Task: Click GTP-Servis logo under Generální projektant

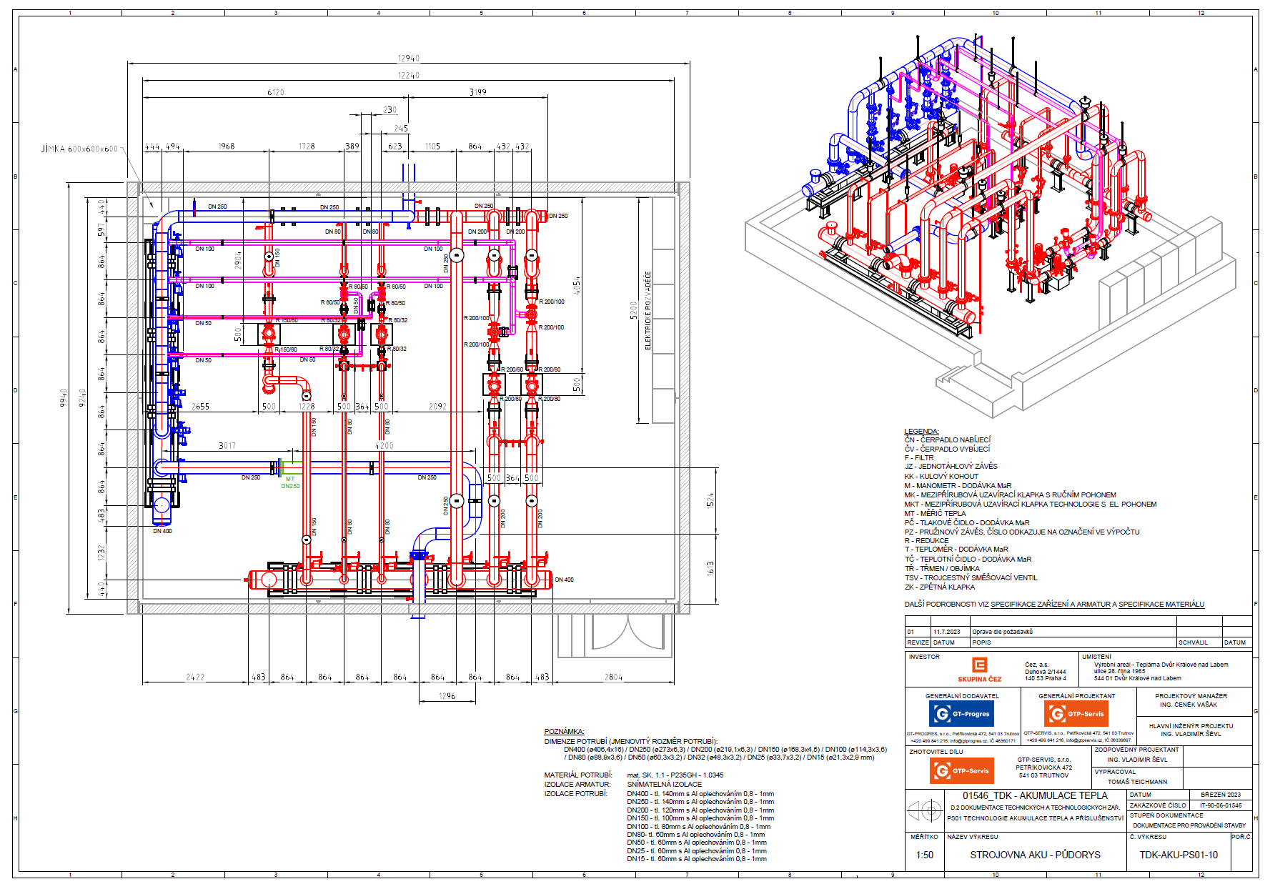Action: 1076,713
